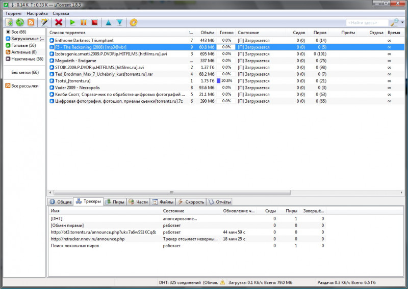This screenshot has height=289, width=408.
Task: Click the Create New Torrent wand icon
Action: pos(45,22)
